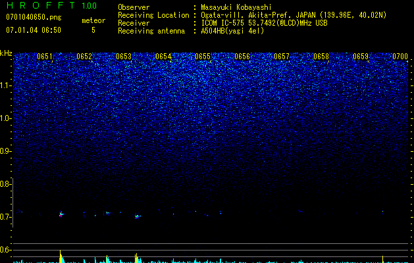This screenshot has width=414, height=263.
Task: Click the 1.1 kHz axis tick label
Action: (5, 85)
